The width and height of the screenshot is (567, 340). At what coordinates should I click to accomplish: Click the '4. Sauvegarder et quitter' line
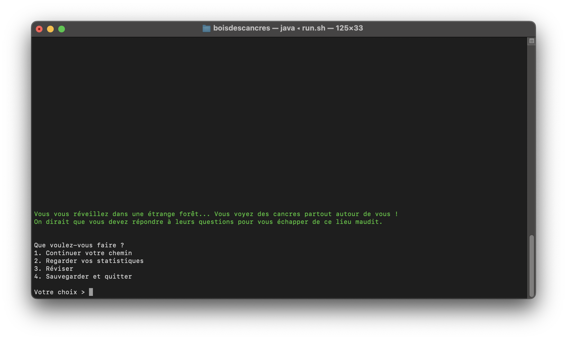(83, 276)
